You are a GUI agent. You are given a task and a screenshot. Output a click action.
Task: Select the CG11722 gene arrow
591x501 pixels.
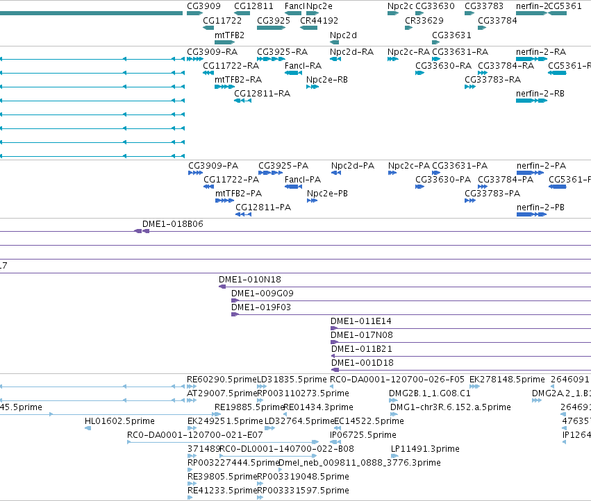[208, 28]
